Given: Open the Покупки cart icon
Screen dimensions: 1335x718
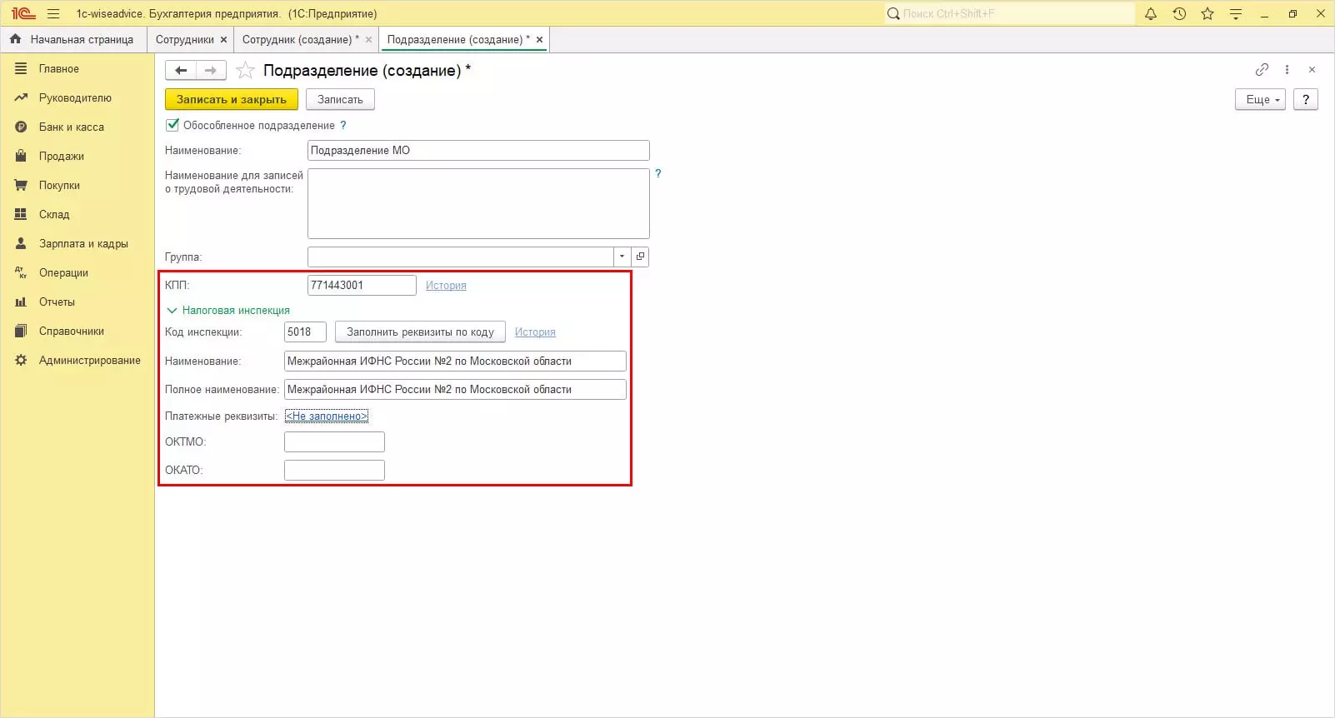Looking at the screenshot, I should (x=21, y=185).
